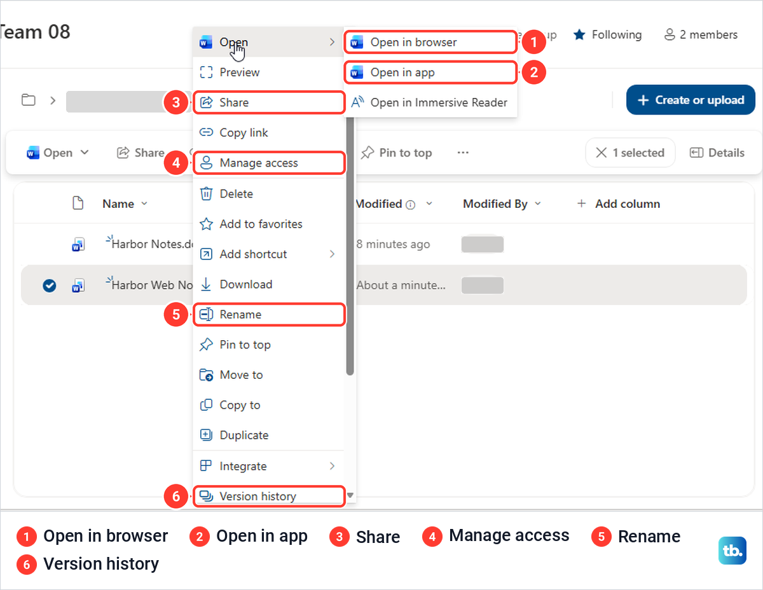The image size is (763, 590).
Task: Click the Share arrow icon in context menu
Action: (x=206, y=102)
